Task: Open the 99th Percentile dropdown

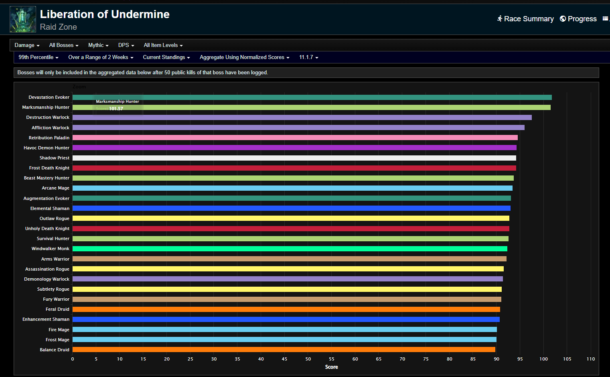Action: click(39, 57)
